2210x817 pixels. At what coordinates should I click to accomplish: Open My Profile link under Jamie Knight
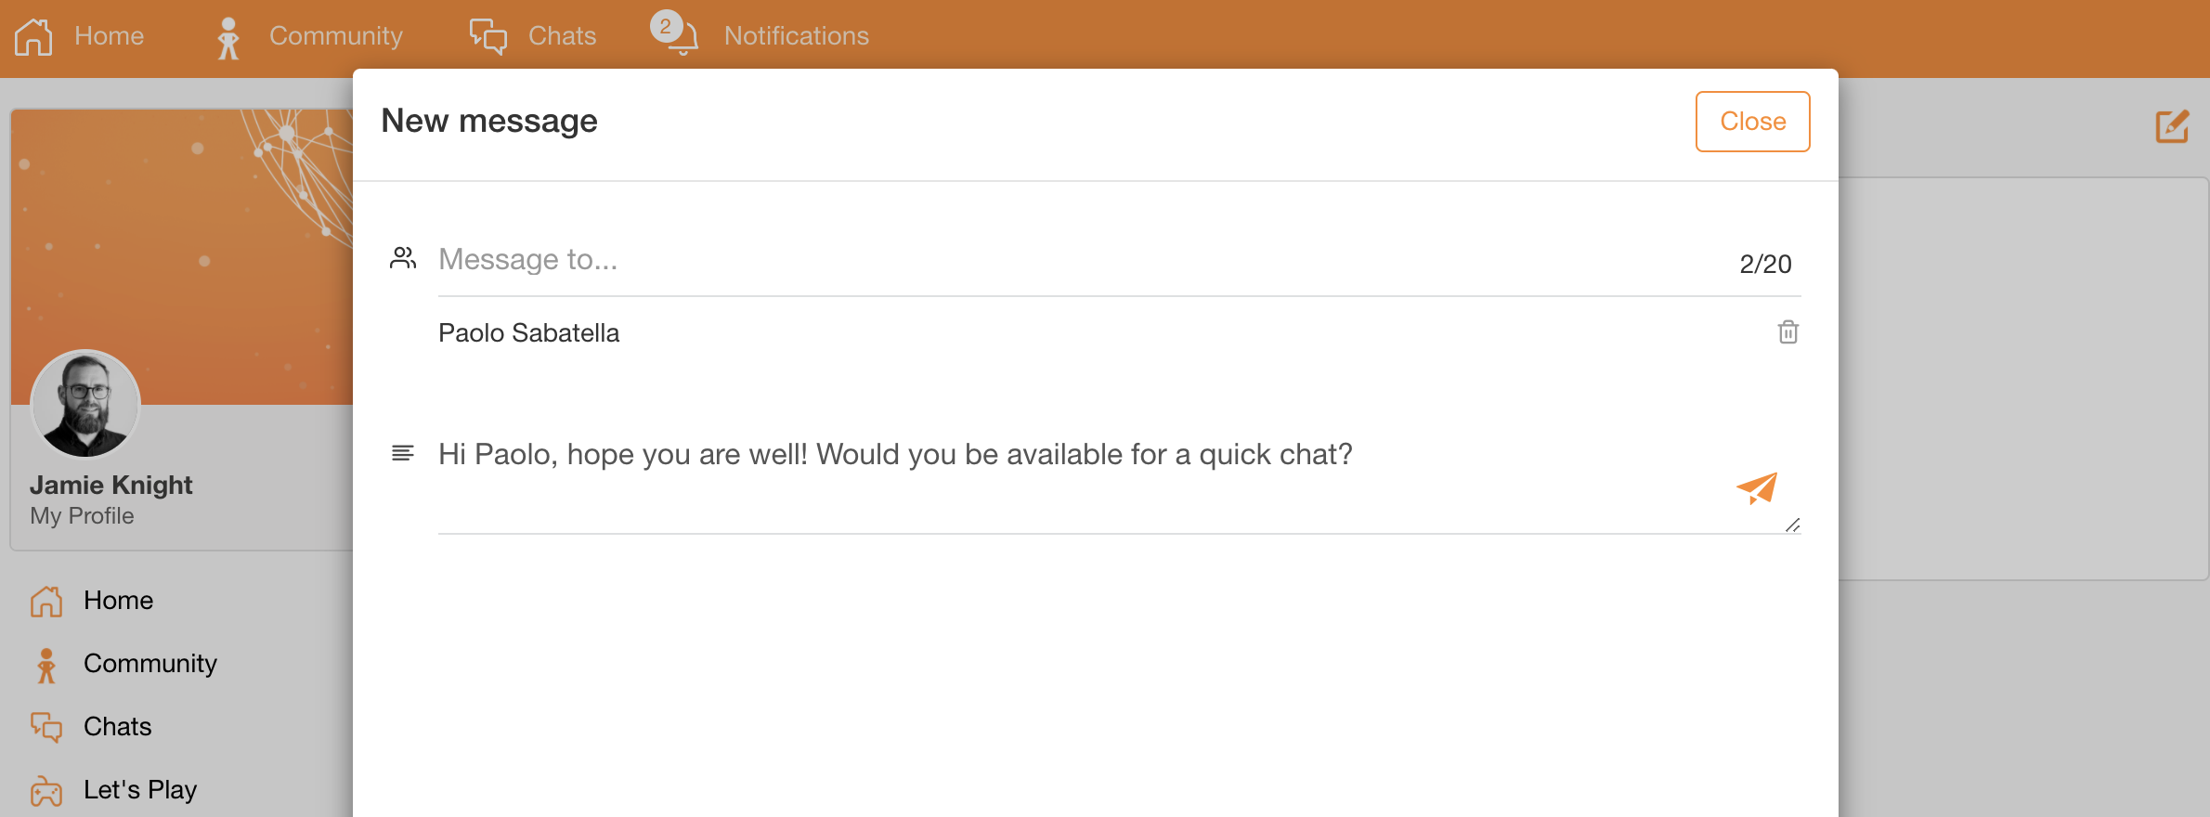click(82, 516)
